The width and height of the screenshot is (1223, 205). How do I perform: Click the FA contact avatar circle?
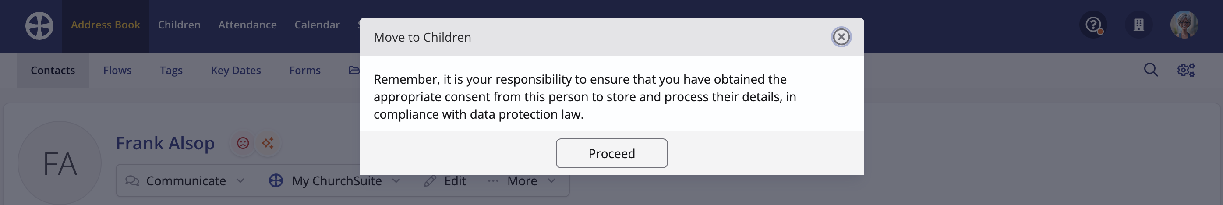point(60,163)
